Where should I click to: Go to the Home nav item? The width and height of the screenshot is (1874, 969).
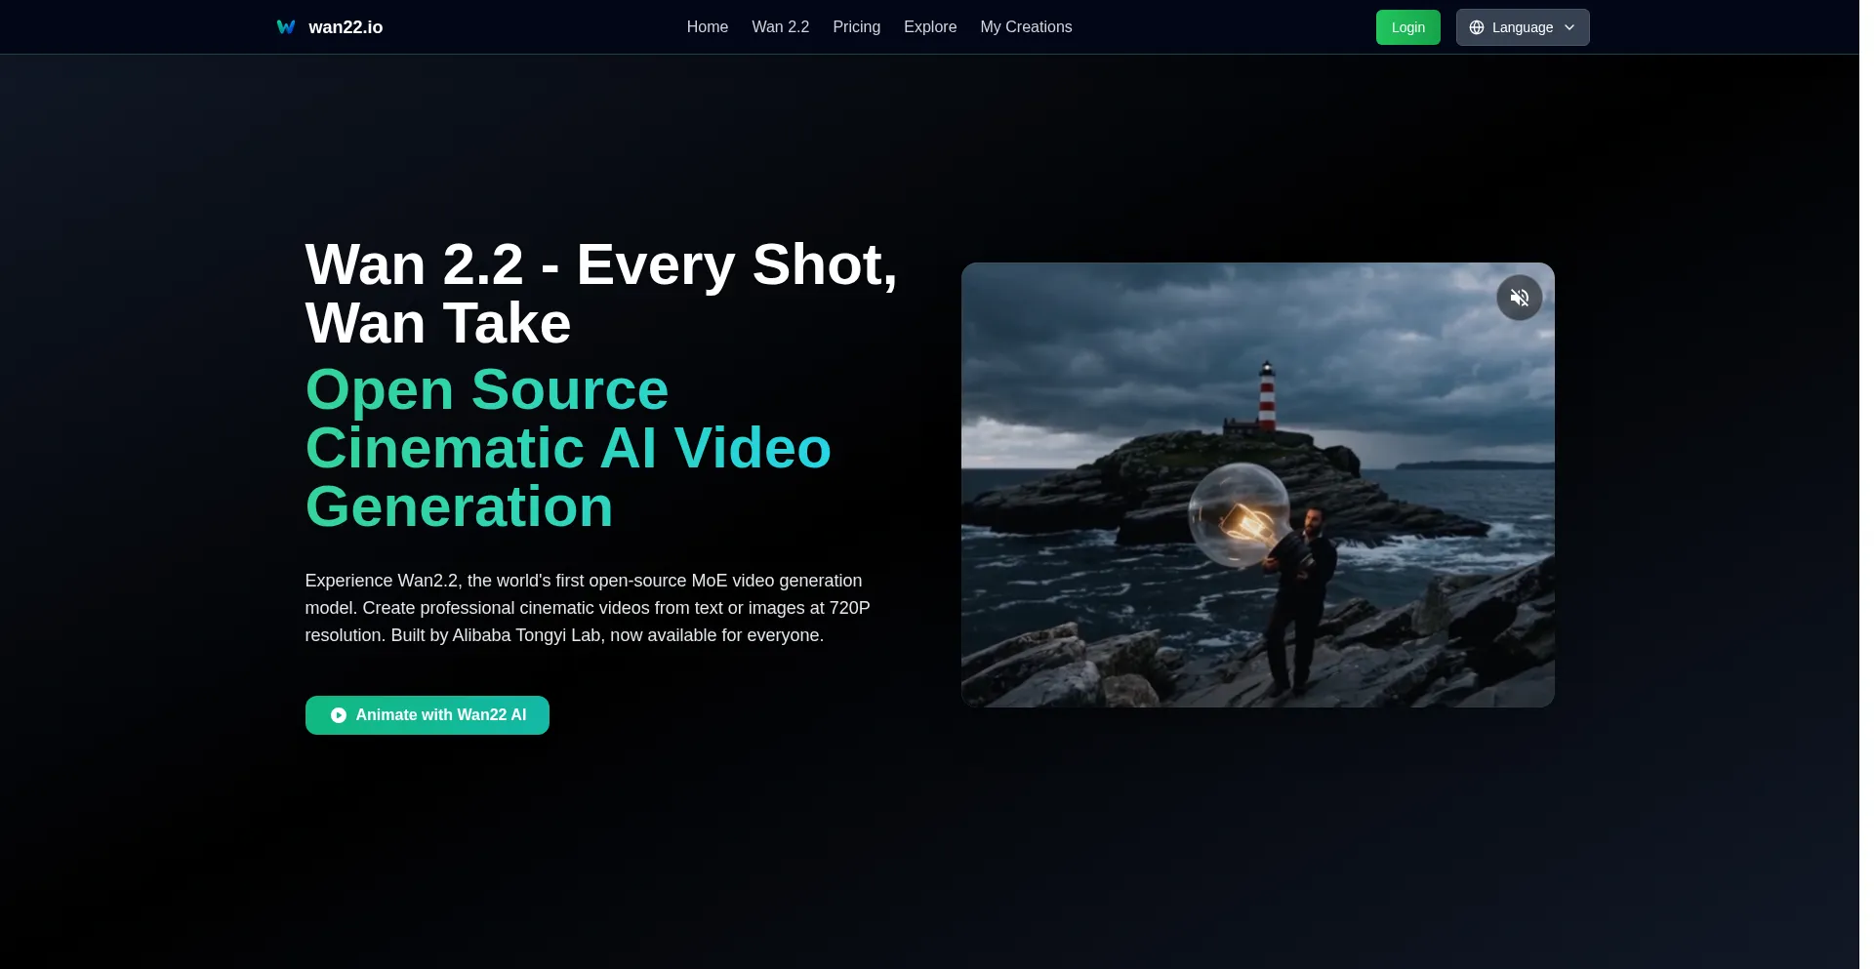click(x=708, y=27)
